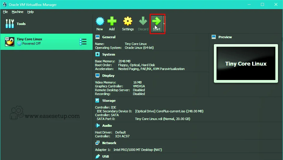Click the Preview panel header
Screen dimensions: 283x160
225,37
